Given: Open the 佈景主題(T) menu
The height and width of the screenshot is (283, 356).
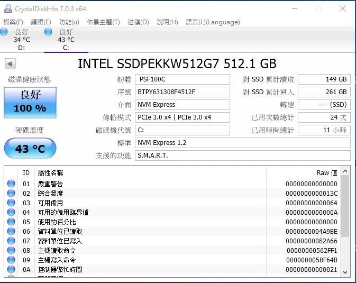Looking at the screenshot, I should click(103, 22).
